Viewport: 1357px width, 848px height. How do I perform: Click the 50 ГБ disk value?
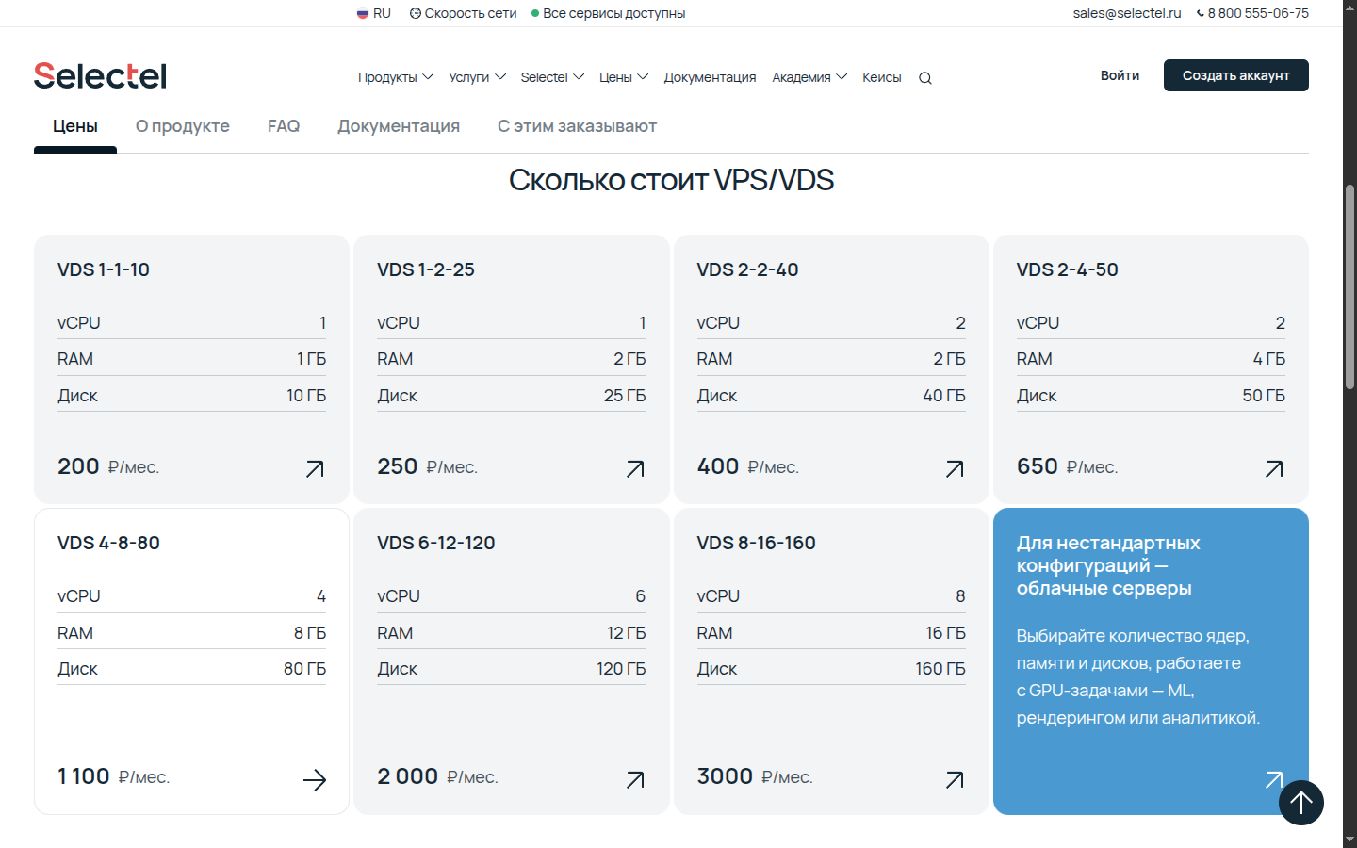click(1264, 396)
